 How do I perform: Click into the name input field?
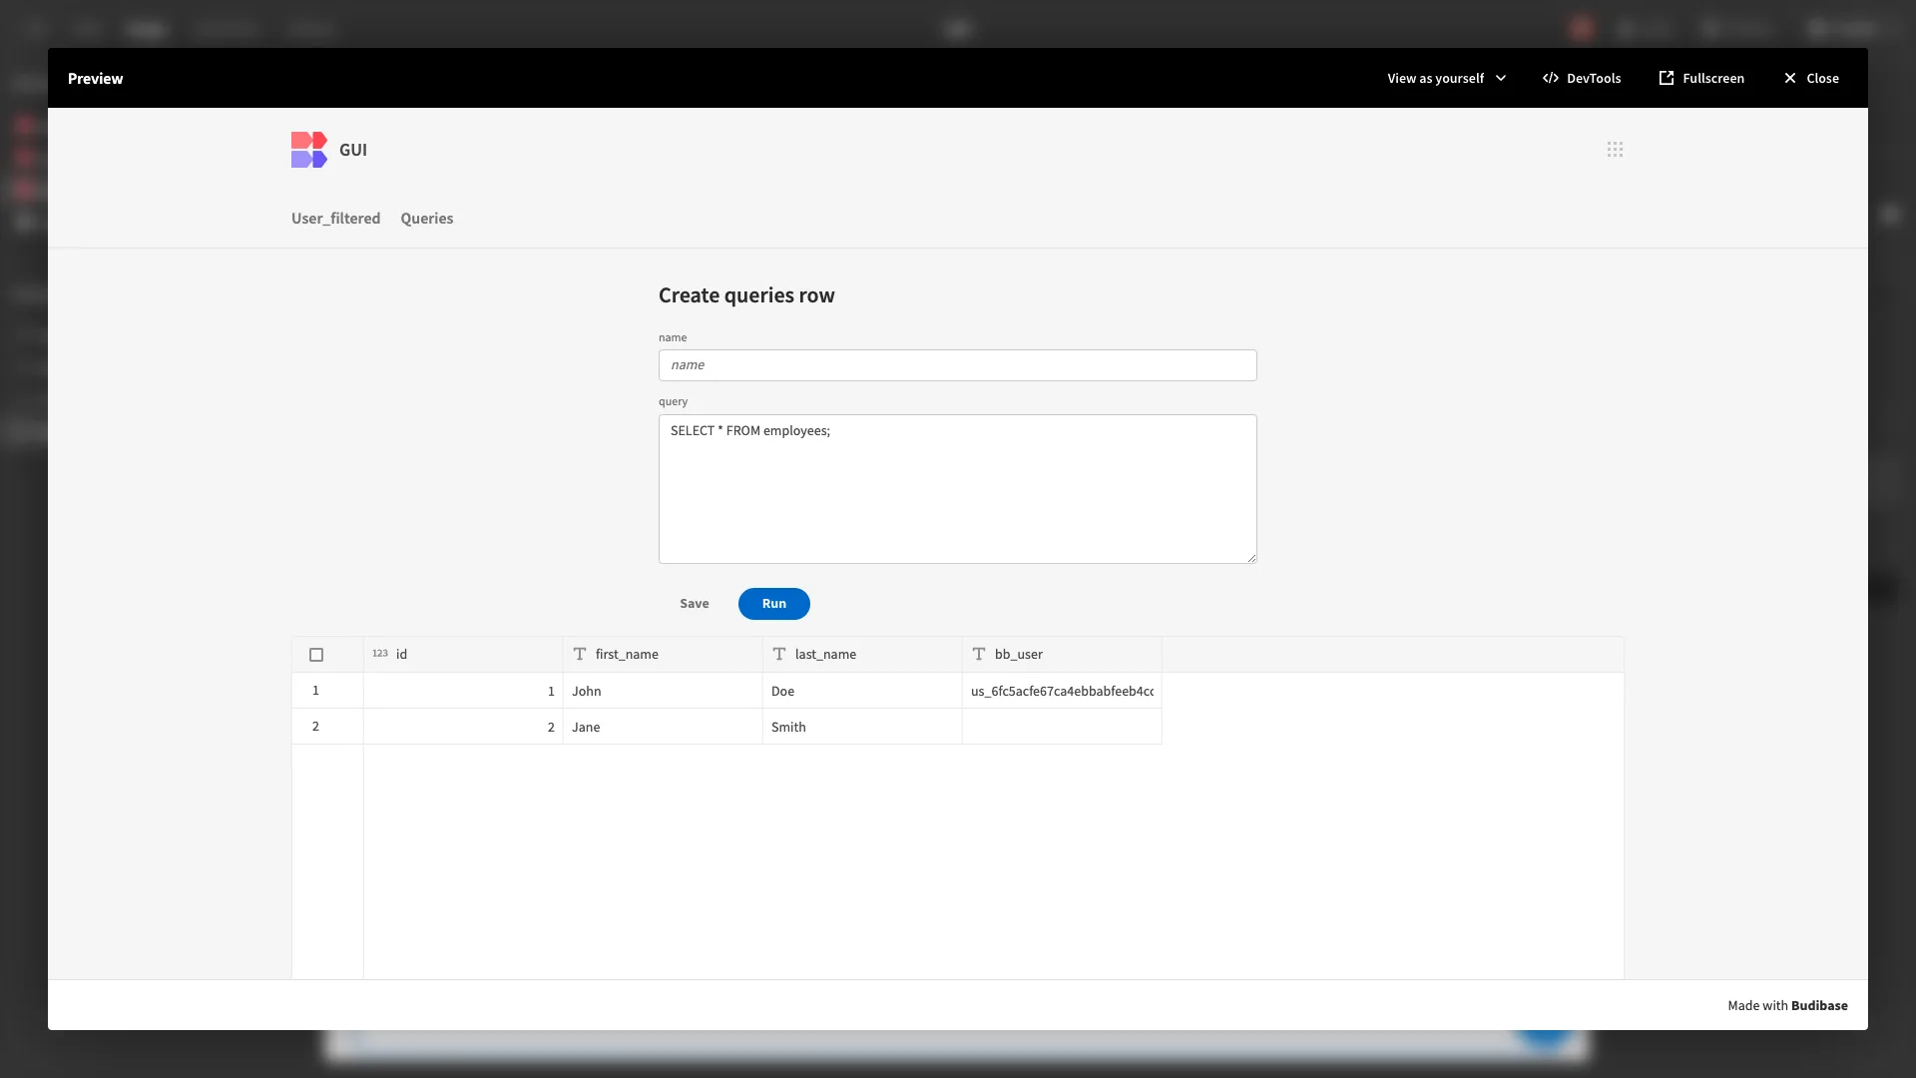click(956, 365)
